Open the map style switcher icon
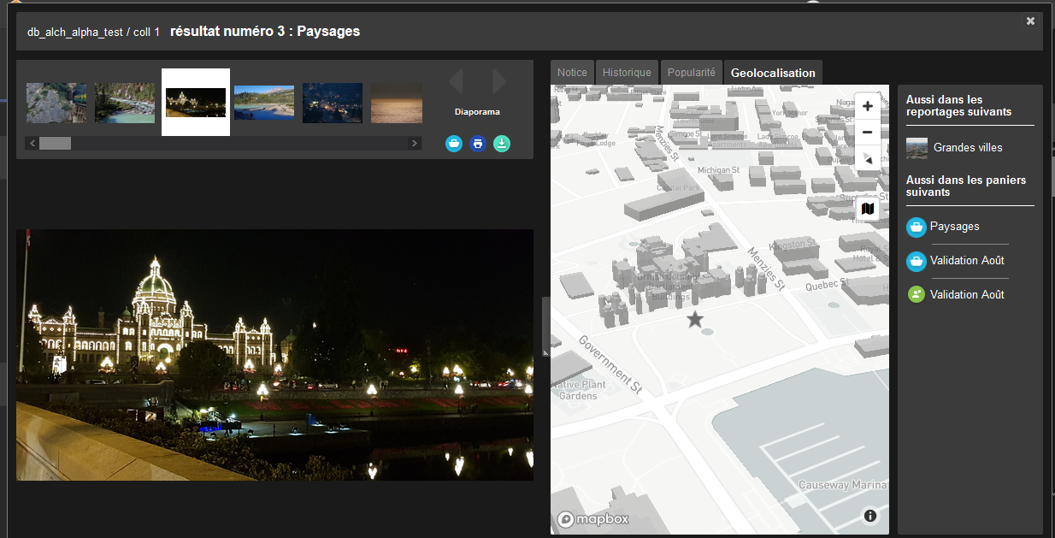The image size is (1055, 538). pos(868,209)
